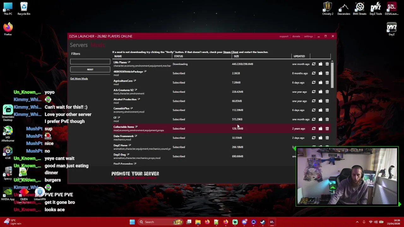Select the DayZ Horse mod name
Screen dimensions: 404x227
(x=120, y=145)
